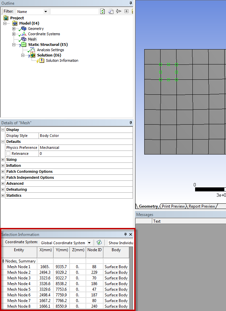Click the clear filter eraser icon
The image size is (226, 311).
(x=111, y=11)
